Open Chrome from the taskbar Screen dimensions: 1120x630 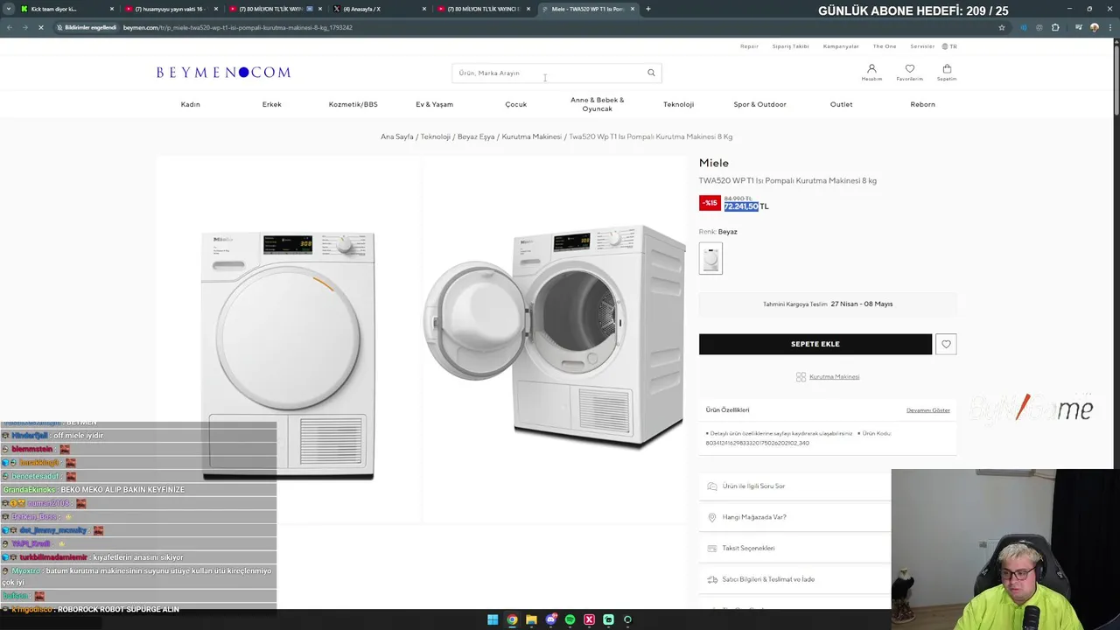pos(512,619)
